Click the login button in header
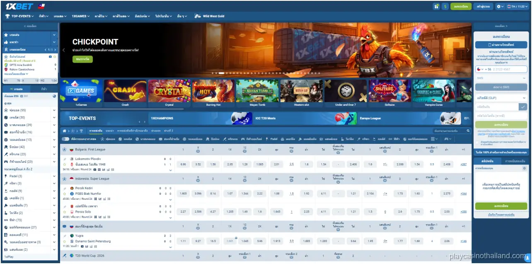The width and height of the screenshot is (532, 264). click(x=484, y=6)
